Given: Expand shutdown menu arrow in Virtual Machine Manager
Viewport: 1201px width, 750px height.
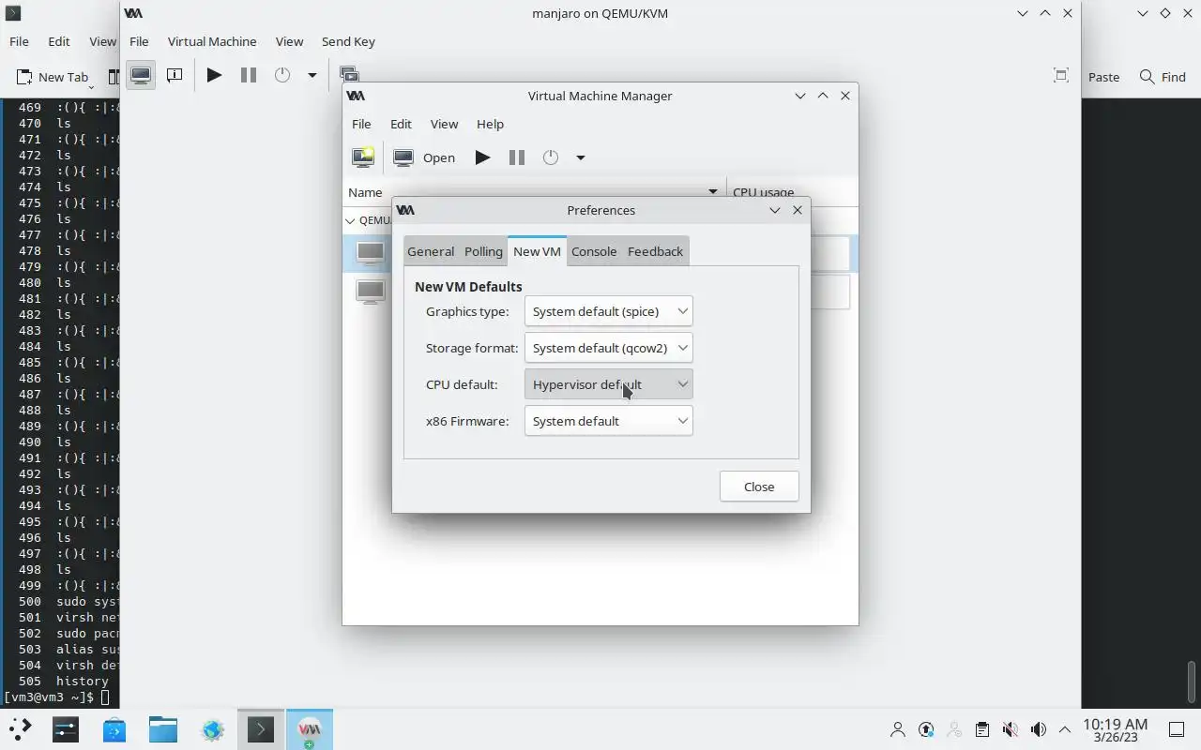Looking at the screenshot, I should pos(581,157).
